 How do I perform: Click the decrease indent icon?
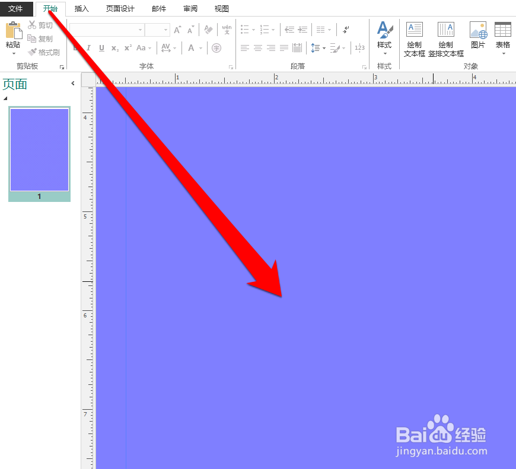click(x=289, y=30)
